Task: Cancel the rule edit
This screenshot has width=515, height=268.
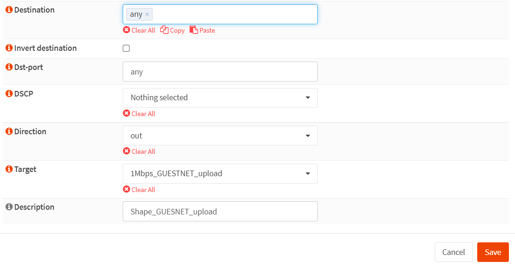Action: point(453,252)
